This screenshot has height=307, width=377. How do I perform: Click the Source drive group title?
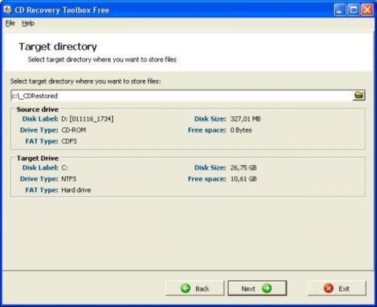coord(38,109)
